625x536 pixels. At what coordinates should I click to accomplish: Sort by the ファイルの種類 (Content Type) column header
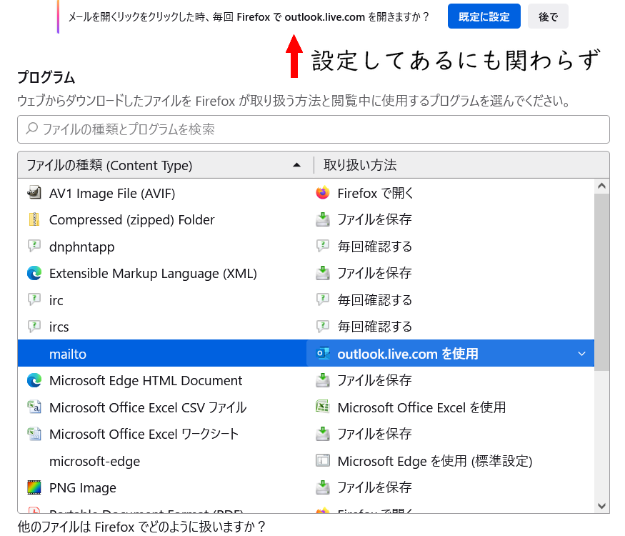click(x=166, y=165)
